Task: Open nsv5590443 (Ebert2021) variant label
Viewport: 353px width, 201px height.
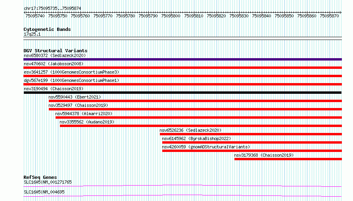Action: (x=75, y=97)
